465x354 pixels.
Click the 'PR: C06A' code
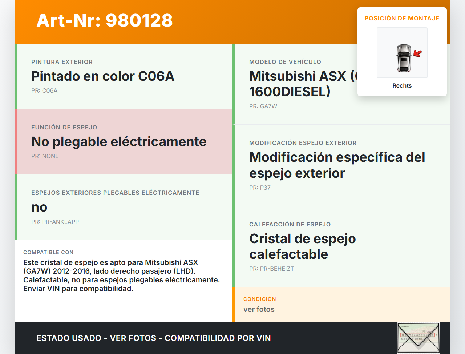click(44, 91)
